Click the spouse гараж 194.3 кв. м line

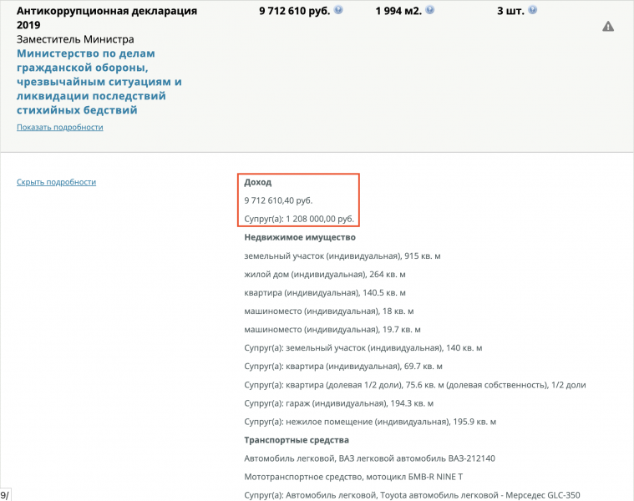pyautogui.click(x=338, y=403)
